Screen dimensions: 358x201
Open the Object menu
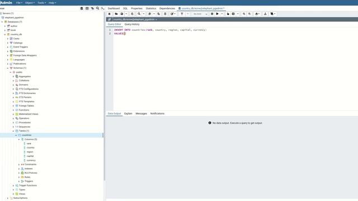(30, 3)
